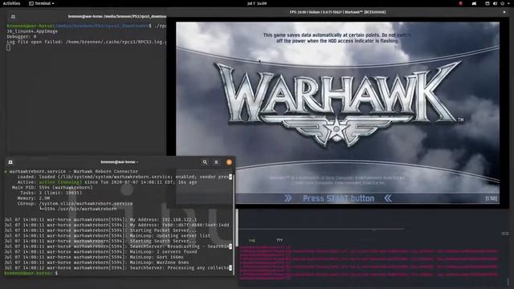Open the Terminal app menu in top bar
The height and width of the screenshot is (289, 514).
(x=42, y=3)
